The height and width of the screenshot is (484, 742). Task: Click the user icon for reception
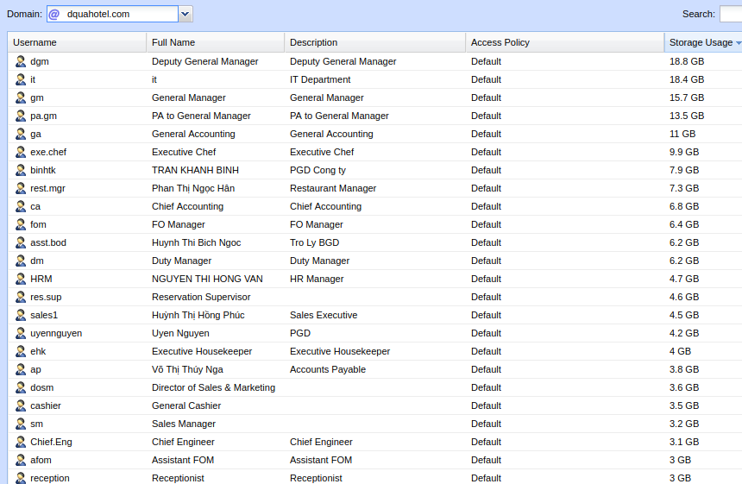pos(21,478)
